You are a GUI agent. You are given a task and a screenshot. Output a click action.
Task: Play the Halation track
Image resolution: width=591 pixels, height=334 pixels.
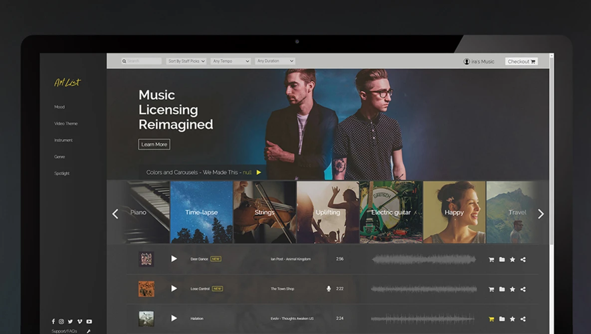tap(174, 318)
